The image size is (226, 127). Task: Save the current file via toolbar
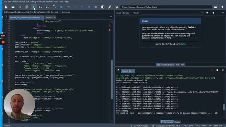coord(20,7)
